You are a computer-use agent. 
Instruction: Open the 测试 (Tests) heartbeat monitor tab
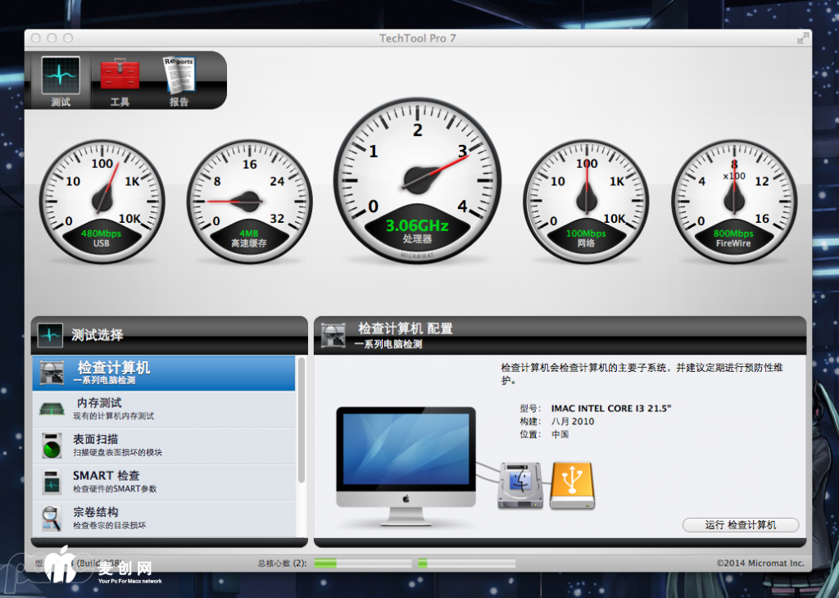pos(61,81)
